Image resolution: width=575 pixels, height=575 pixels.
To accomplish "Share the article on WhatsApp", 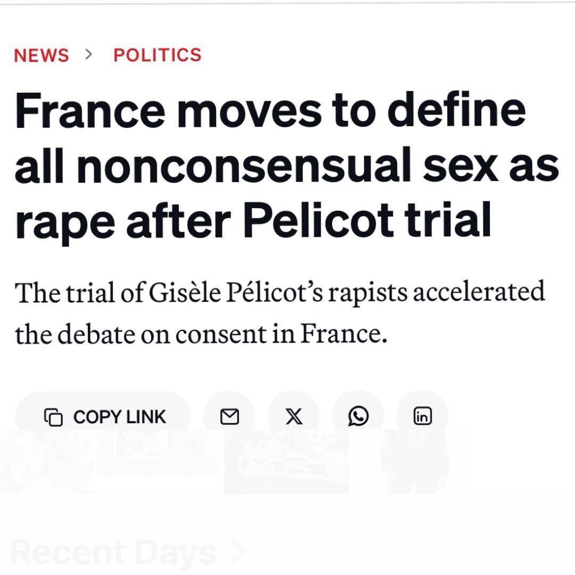I will point(358,417).
